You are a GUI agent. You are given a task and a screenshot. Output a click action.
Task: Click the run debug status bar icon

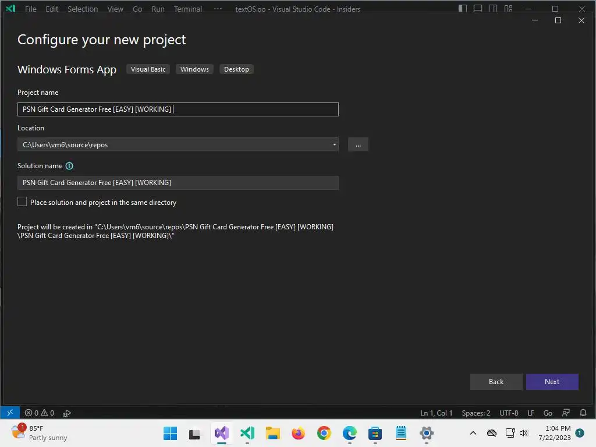(x=67, y=413)
